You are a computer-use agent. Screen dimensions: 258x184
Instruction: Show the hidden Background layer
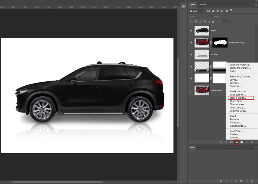coord(191,90)
